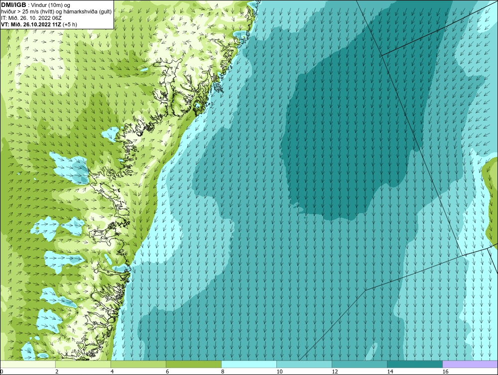
Task: Click the 14–16 m/s dark teal legend swatch
Action: coord(415,364)
